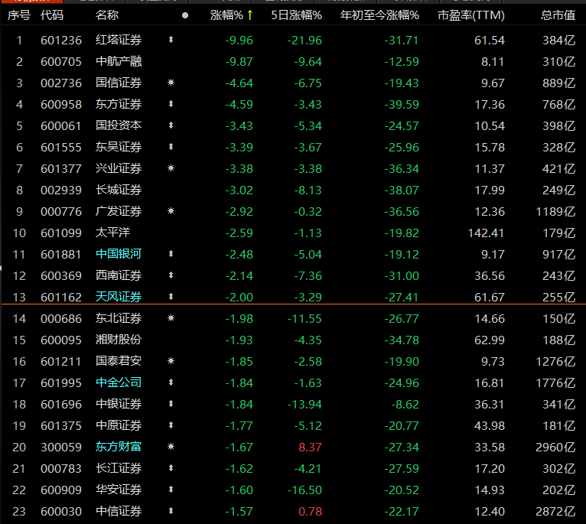
Task: Click the daily change value -9.96
Action: 239,41
